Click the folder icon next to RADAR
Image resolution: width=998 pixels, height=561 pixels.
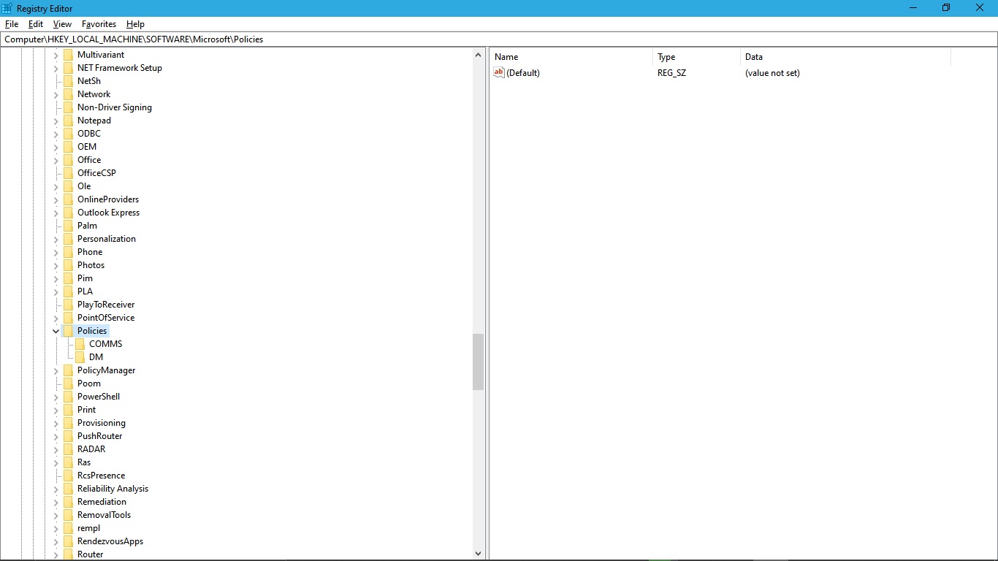tap(68, 449)
